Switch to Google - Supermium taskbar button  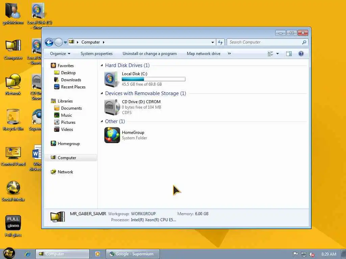pos(132,254)
